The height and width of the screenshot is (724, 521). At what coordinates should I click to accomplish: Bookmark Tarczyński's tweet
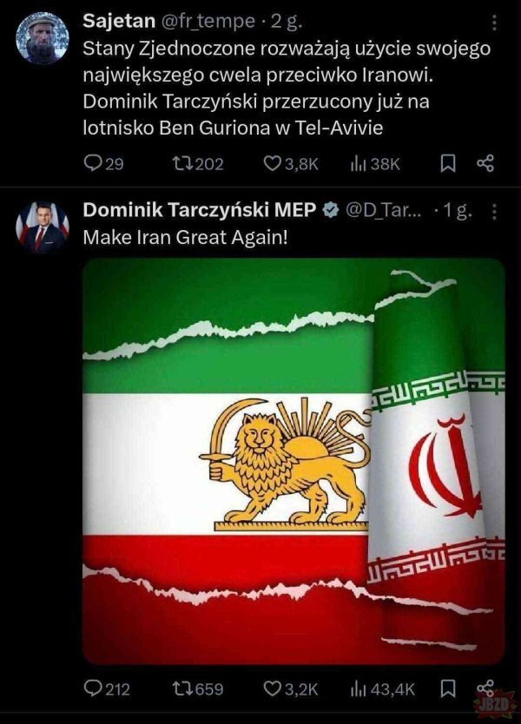(447, 688)
